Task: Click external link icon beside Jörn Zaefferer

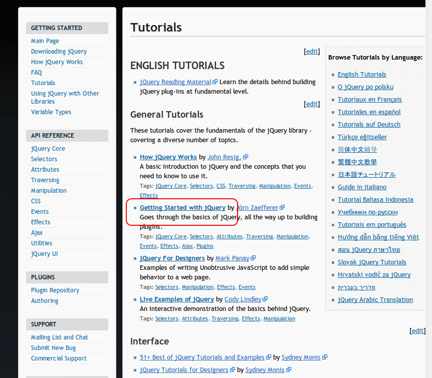Action: tap(282, 207)
